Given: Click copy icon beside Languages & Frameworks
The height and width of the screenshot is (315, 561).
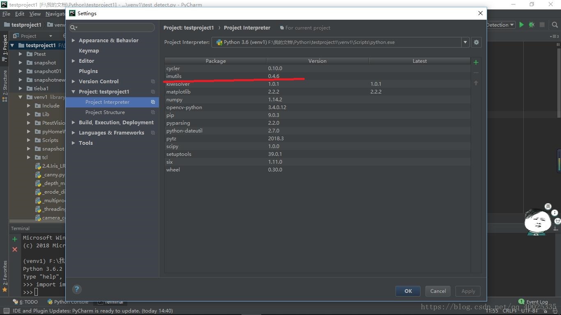Looking at the screenshot, I should pos(153,133).
